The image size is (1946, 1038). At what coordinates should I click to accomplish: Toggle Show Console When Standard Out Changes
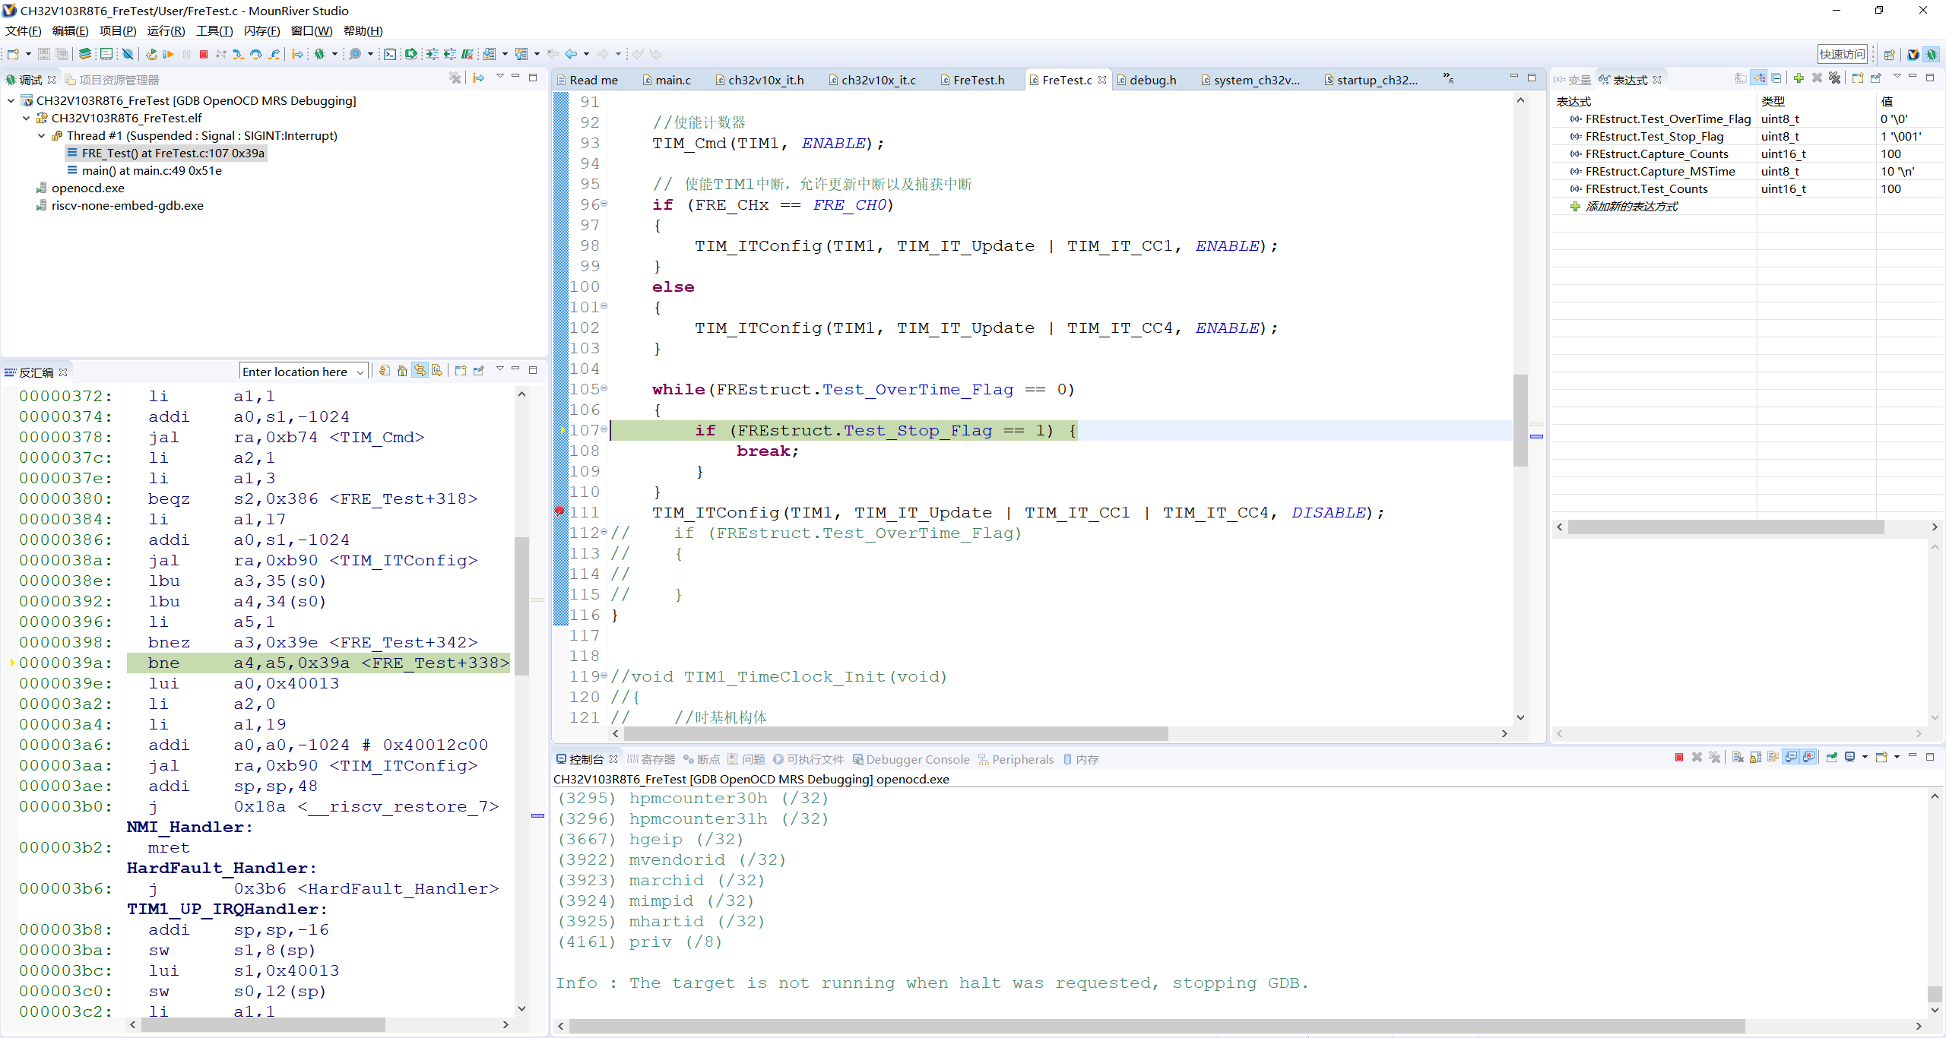point(1792,757)
